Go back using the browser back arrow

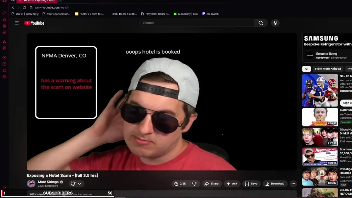pyautogui.click(x=13, y=7)
